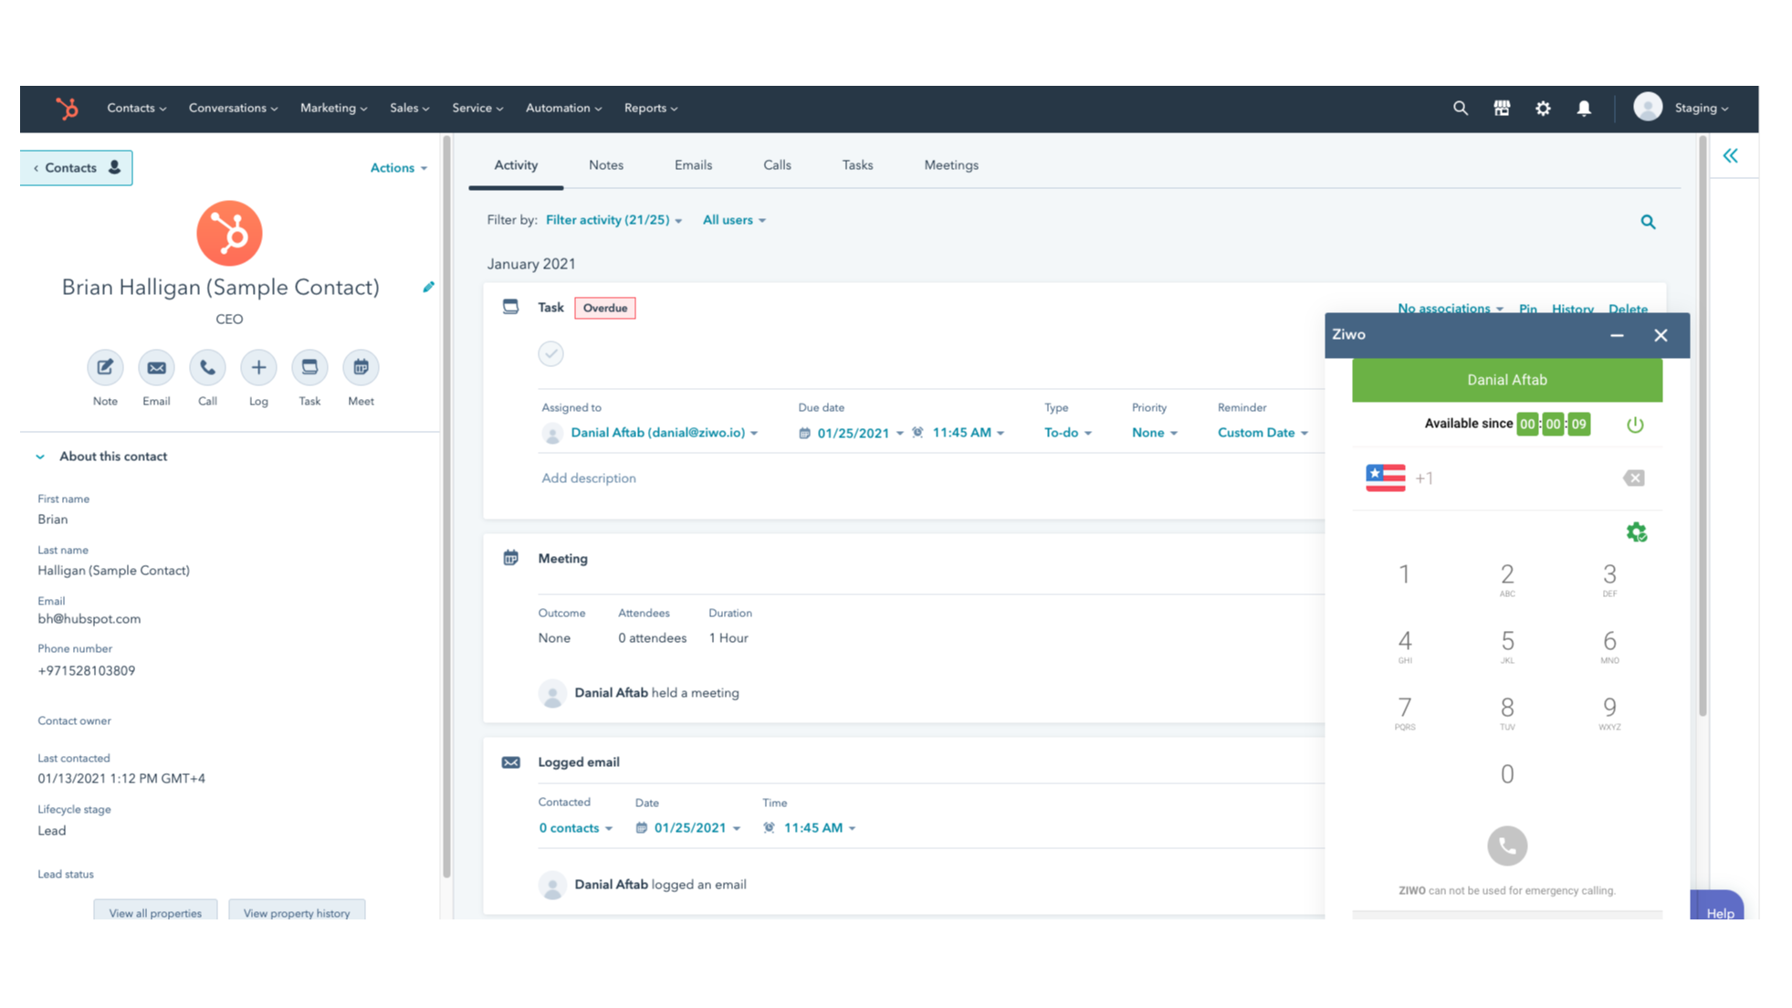Image resolution: width=1792 pixels, height=1008 pixels.
Task: Click View all properties button
Action: coord(156,912)
